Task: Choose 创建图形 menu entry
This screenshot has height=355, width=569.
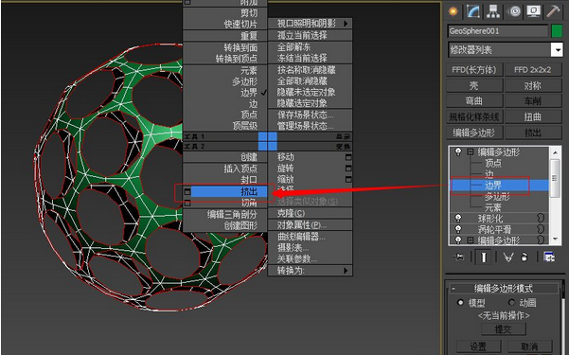Action: click(240, 225)
